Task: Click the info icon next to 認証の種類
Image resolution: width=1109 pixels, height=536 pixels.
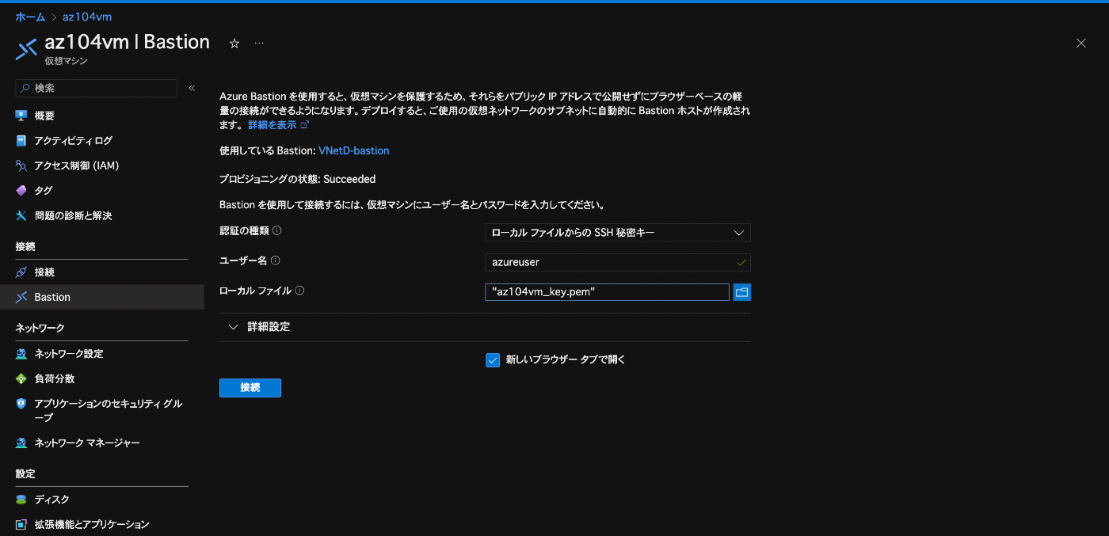Action: (277, 231)
